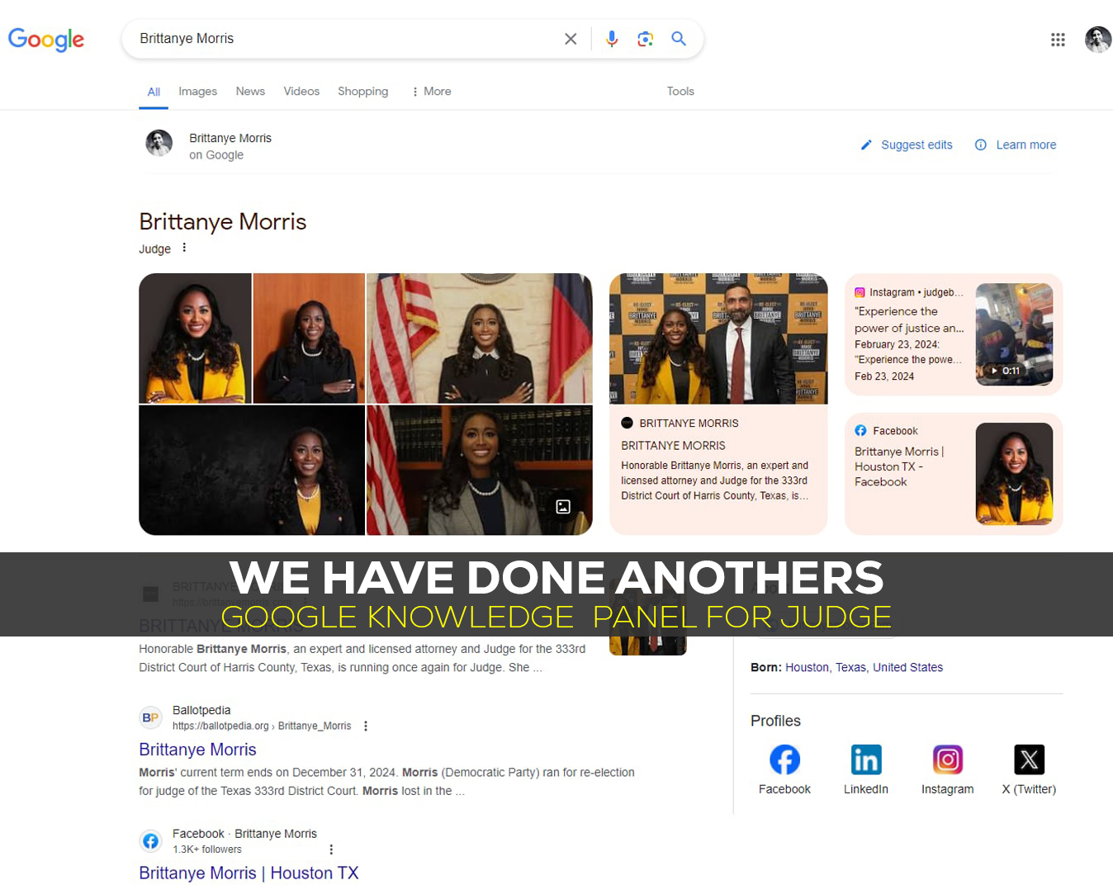Select the All results tab
Image resolution: width=1113 pixels, height=885 pixels.
[x=154, y=92]
